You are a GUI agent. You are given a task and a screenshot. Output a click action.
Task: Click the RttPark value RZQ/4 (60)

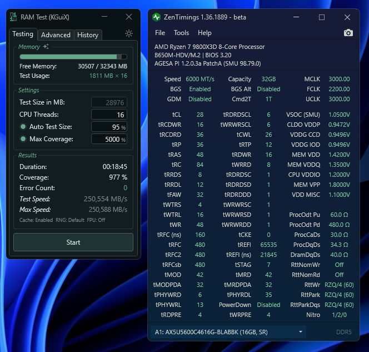339,295
